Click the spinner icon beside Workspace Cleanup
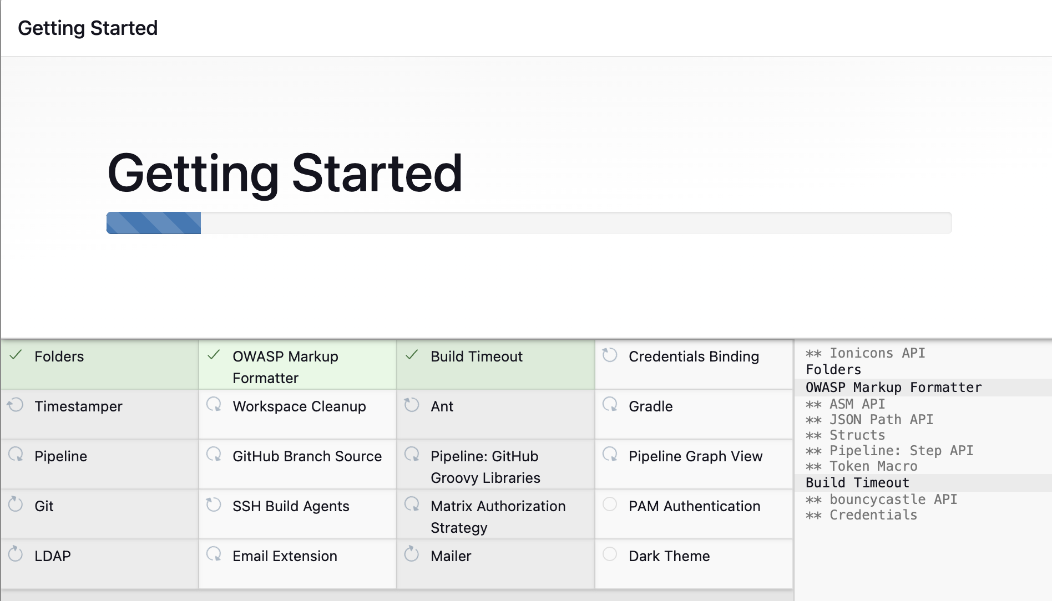 pos(214,405)
